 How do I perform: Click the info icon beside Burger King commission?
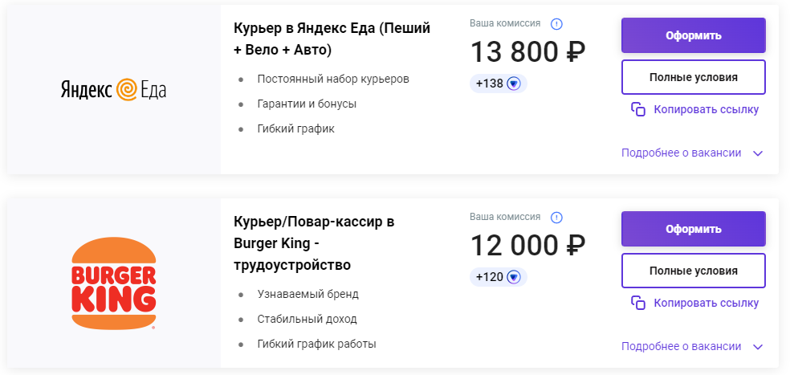tap(556, 218)
